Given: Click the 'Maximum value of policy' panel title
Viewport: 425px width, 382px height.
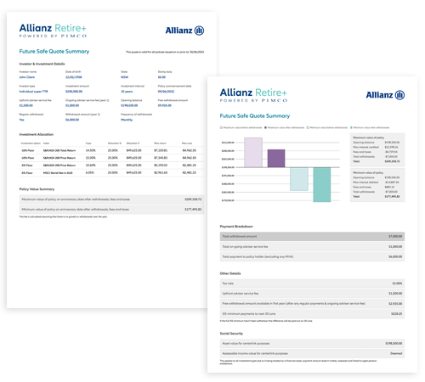Looking at the screenshot, I should tap(368, 138).
